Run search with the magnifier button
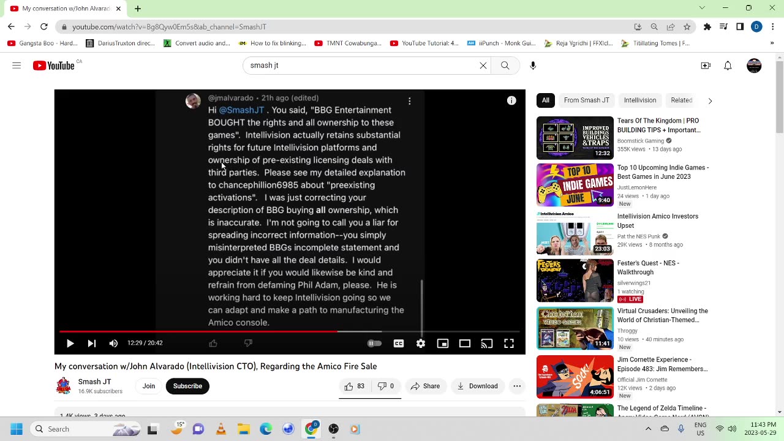Image resolution: width=784 pixels, height=441 pixels. [x=505, y=66]
